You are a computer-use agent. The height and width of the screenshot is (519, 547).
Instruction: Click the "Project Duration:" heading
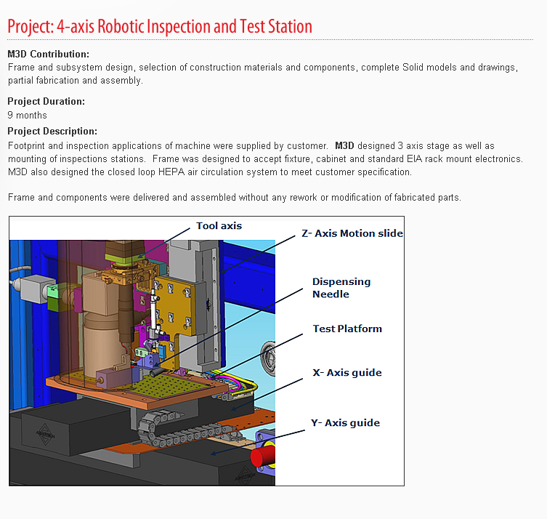pos(46,101)
